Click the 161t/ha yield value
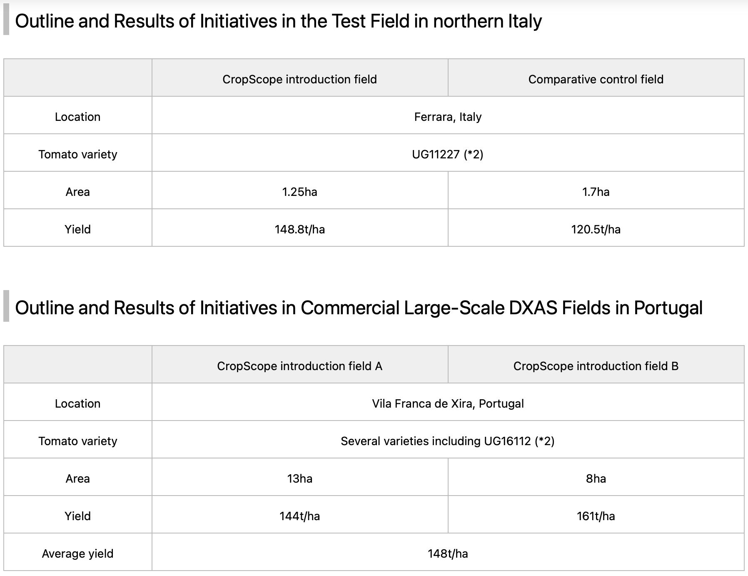748x576 pixels. 596,516
